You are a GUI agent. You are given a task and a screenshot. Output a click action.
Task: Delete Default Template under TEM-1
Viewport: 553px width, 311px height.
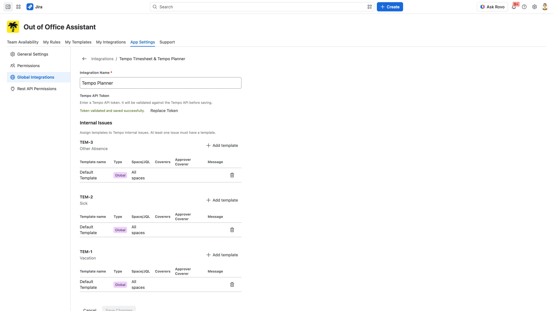click(x=232, y=285)
